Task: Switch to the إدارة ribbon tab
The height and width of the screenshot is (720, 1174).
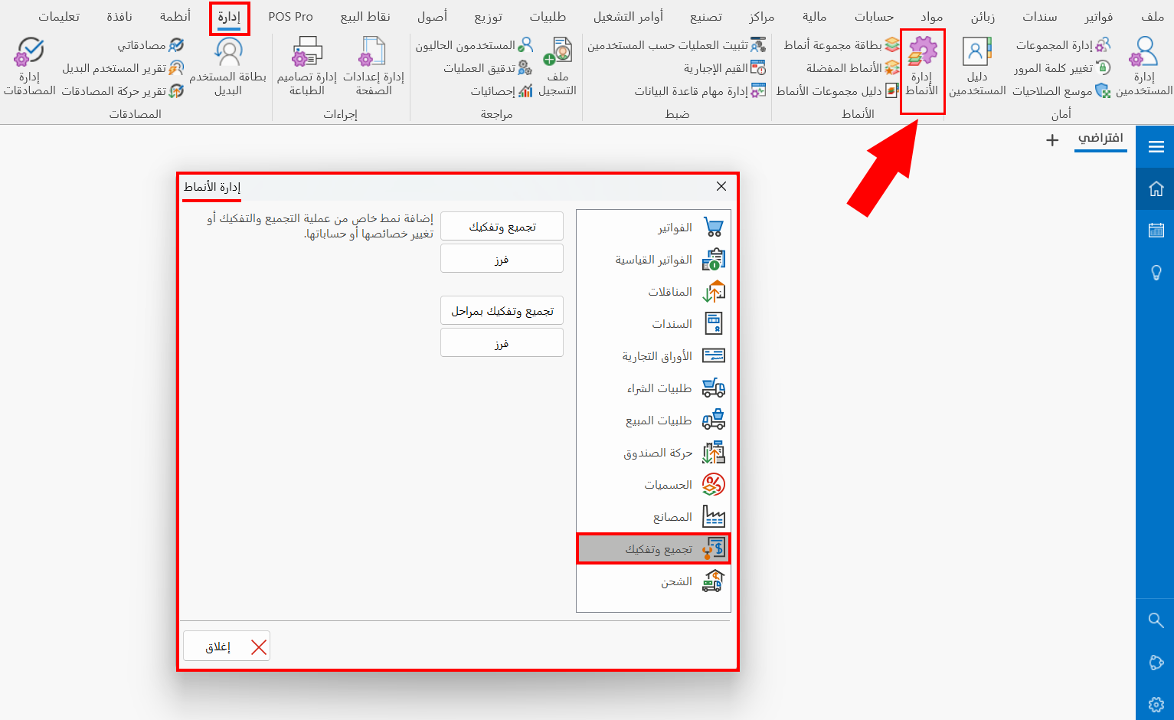Action: (229, 17)
